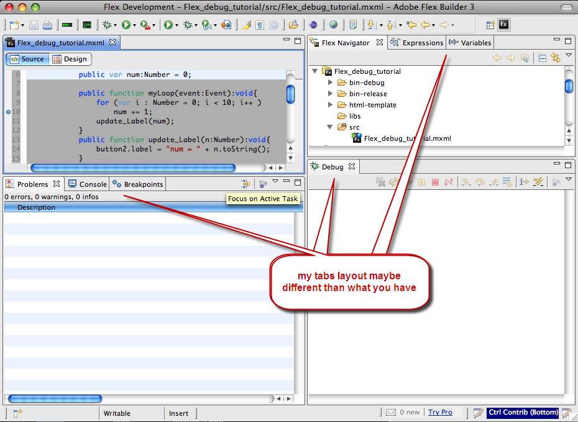This screenshot has width=578, height=422.
Task: Click the Step Into icon in Debug toolbar
Action: pyautogui.click(x=465, y=182)
